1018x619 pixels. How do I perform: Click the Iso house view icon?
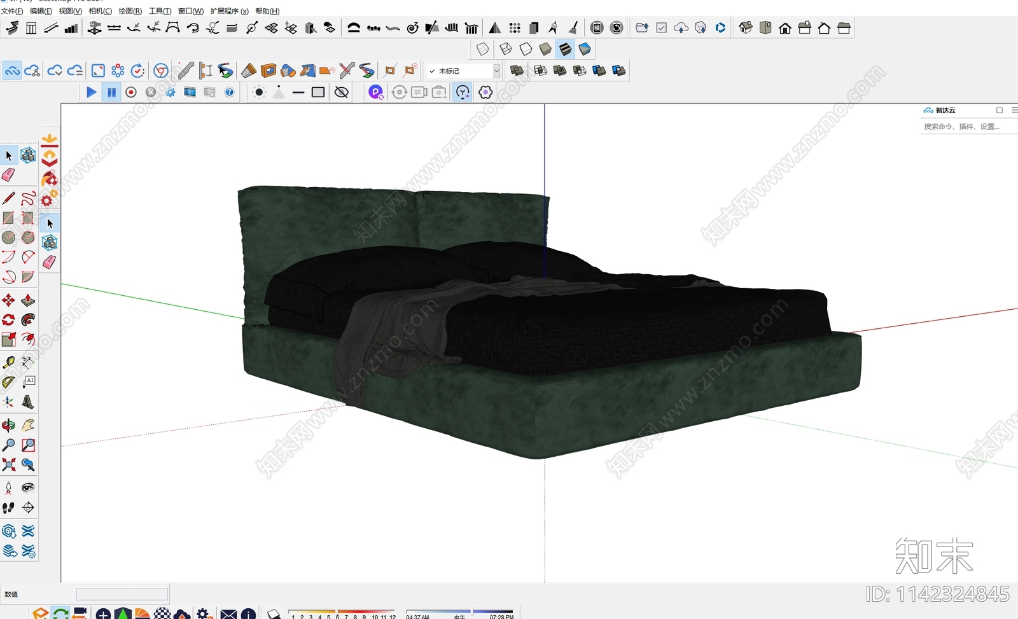point(746,28)
